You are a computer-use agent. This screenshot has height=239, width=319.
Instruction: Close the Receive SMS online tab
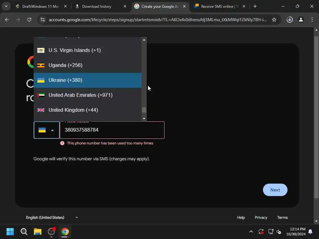[x=244, y=7]
